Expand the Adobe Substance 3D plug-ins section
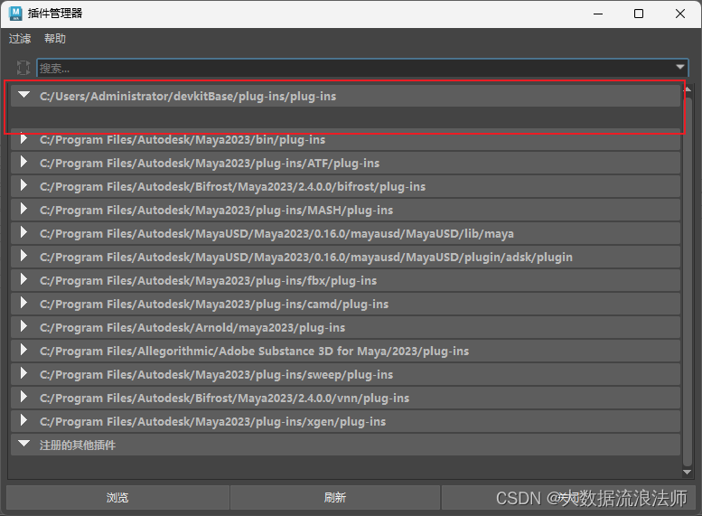Viewport: 702px width, 516px height. coord(23,351)
